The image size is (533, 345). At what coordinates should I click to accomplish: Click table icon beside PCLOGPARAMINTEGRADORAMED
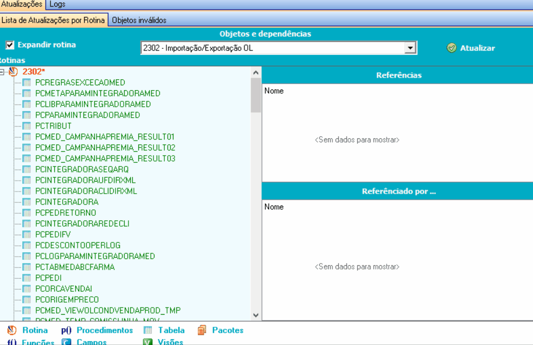27,256
